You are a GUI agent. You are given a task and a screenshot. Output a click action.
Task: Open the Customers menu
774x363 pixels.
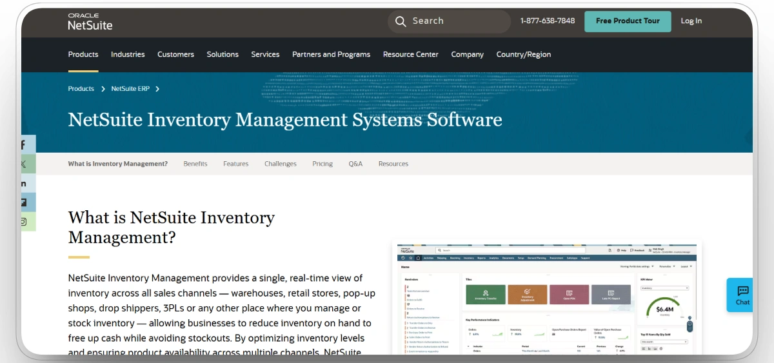point(175,55)
